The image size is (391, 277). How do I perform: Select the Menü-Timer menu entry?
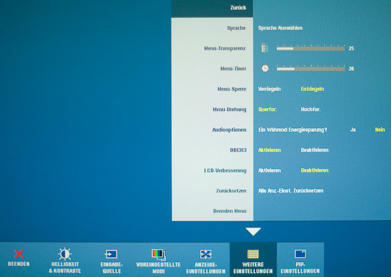(x=233, y=69)
